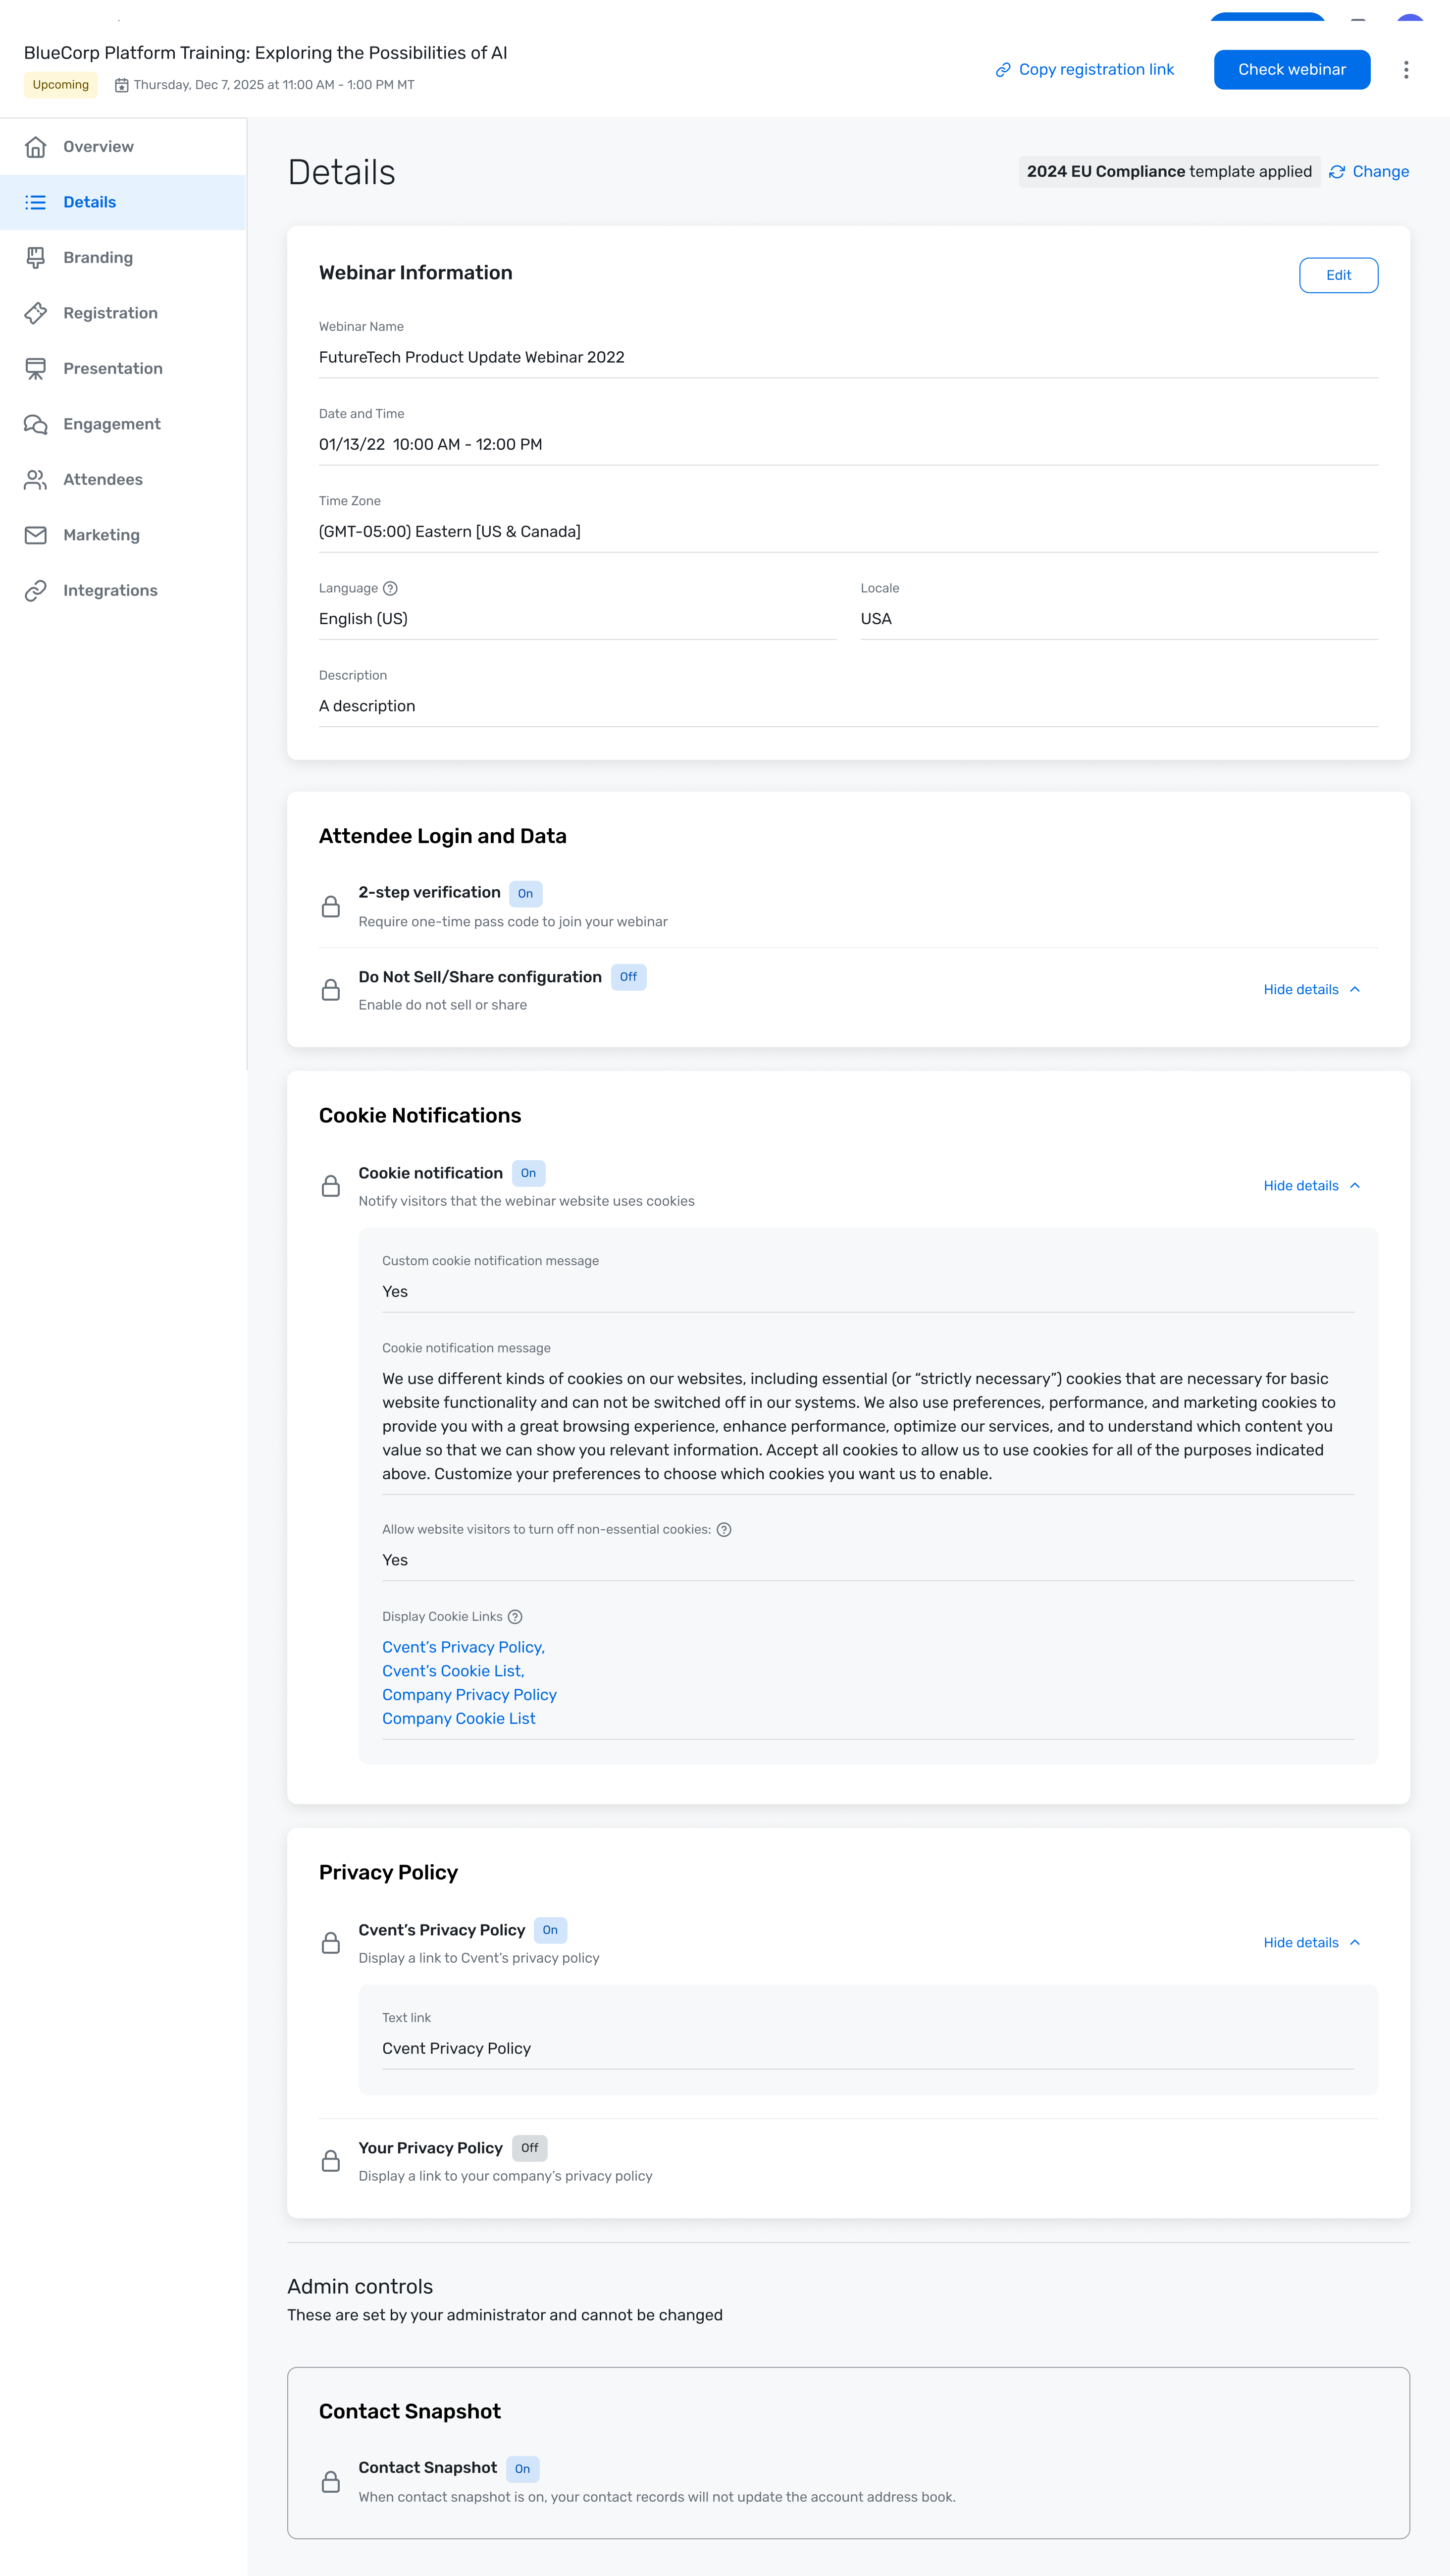This screenshot has height=2576, width=1450.
Task: Go to the Attendees sidebar item
Action: point(103,480)
